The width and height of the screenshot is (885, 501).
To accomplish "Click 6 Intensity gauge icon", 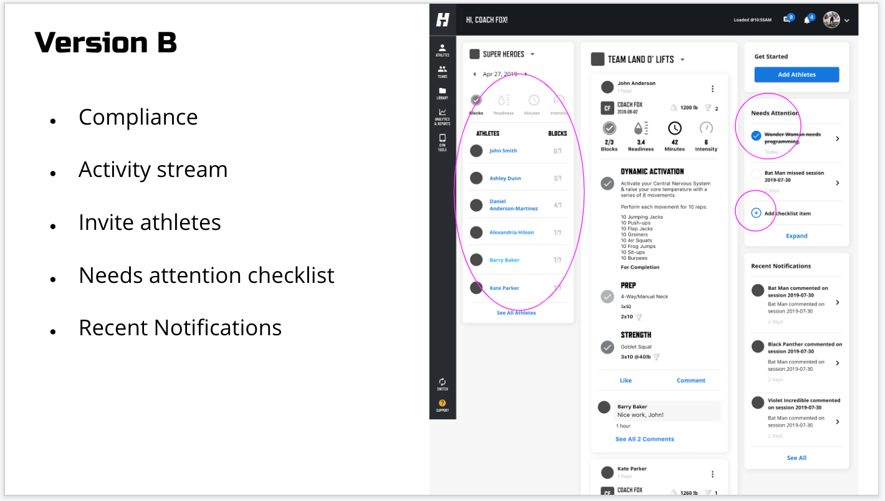I will click(706, 128).
